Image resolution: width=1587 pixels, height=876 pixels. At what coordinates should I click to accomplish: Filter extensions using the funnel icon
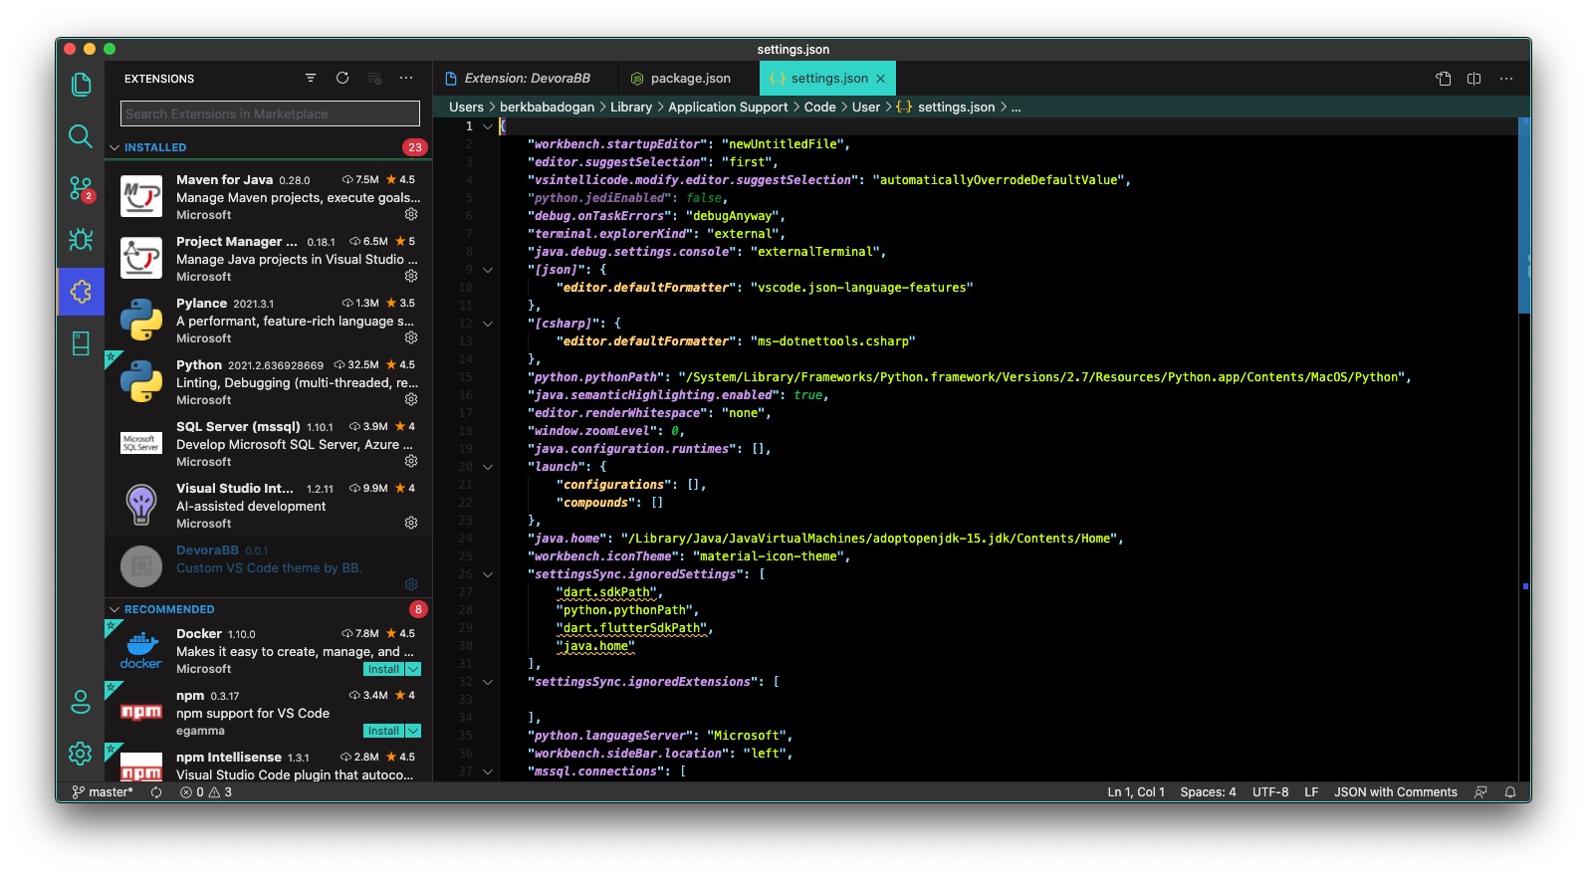pyautogui.click(x=311, y=78)
